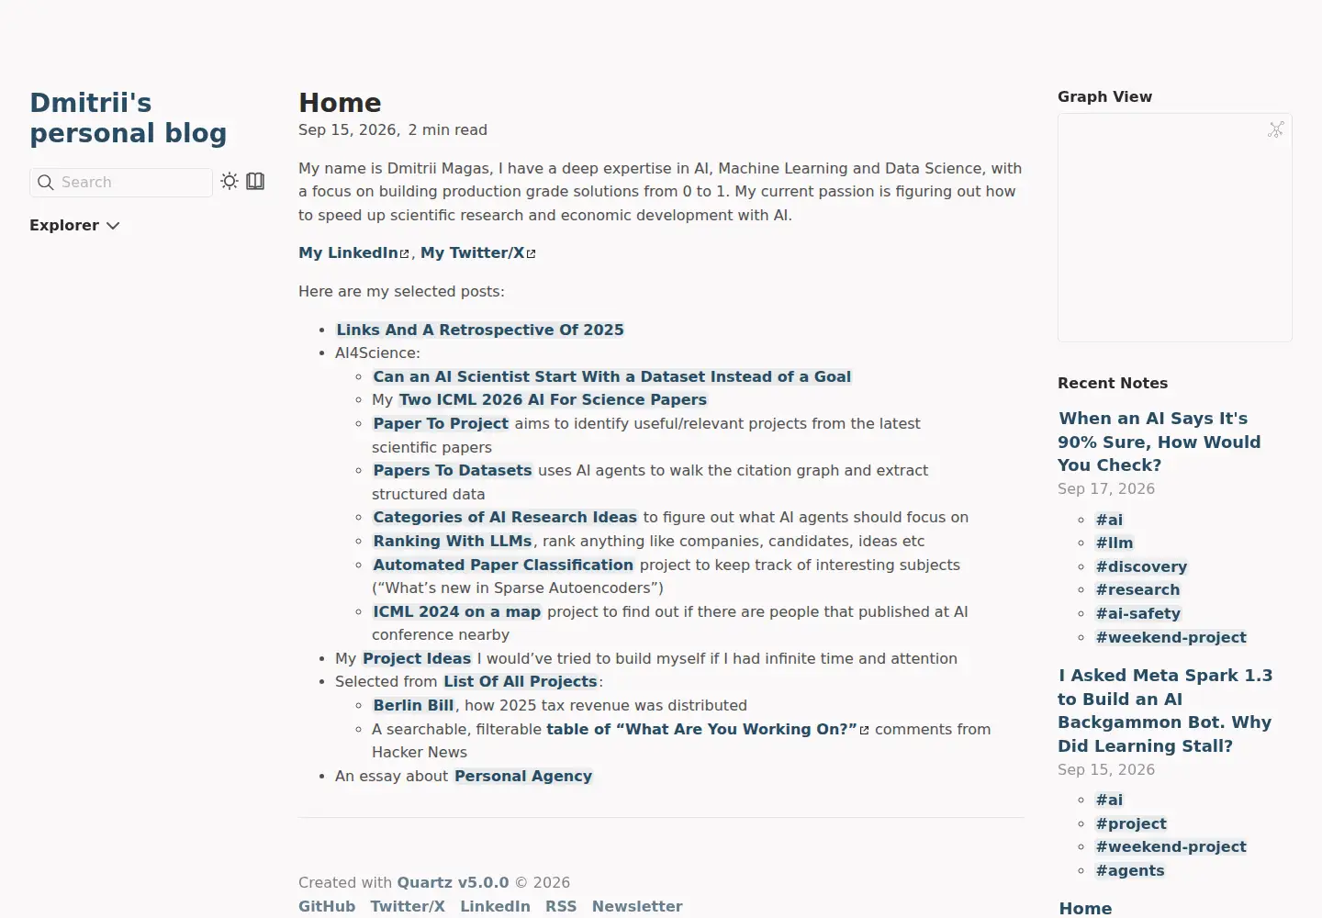The width and height of the screenshot is (1322, 918).
Task: Open Links And A Retrospective Of 2025
Action: click(480, 330)
